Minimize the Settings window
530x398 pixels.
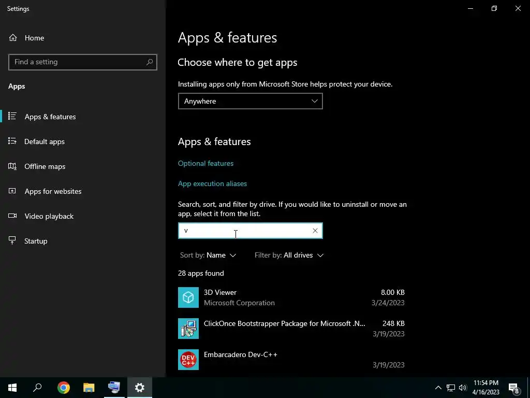(470, 8)
